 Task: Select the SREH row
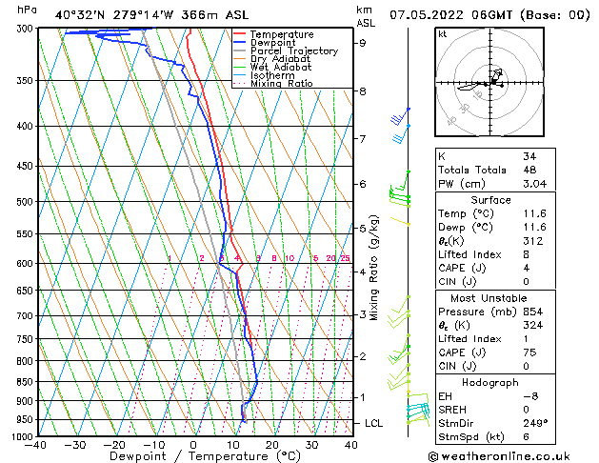pyautogui.click(x=495, y=410)
